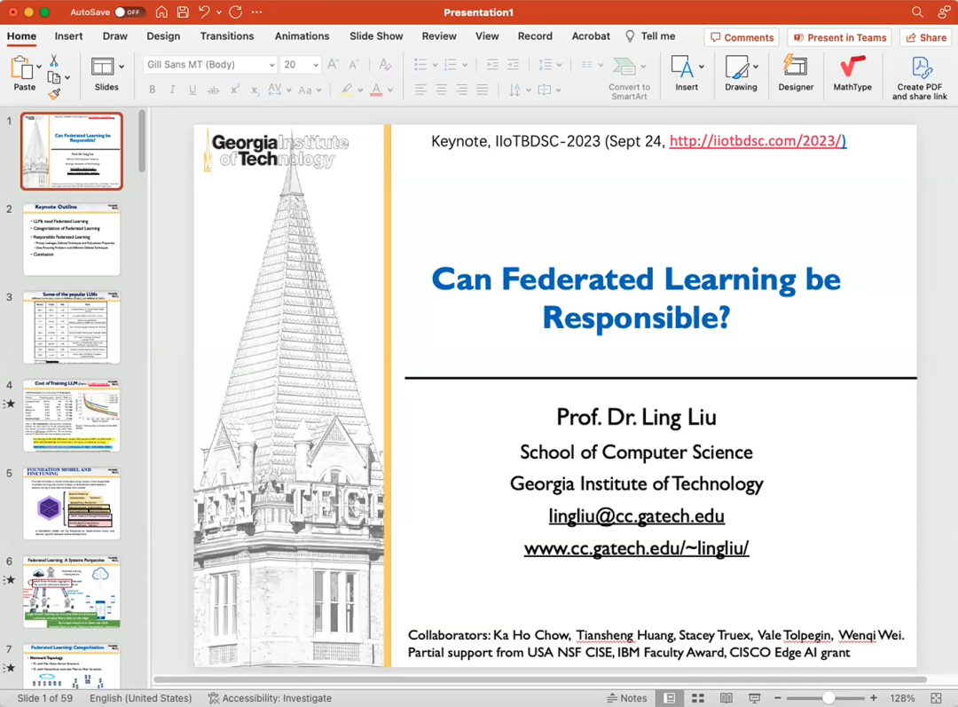Launch the Designer panel
Viewport: 958px width, 707px height.
point(796,74)
